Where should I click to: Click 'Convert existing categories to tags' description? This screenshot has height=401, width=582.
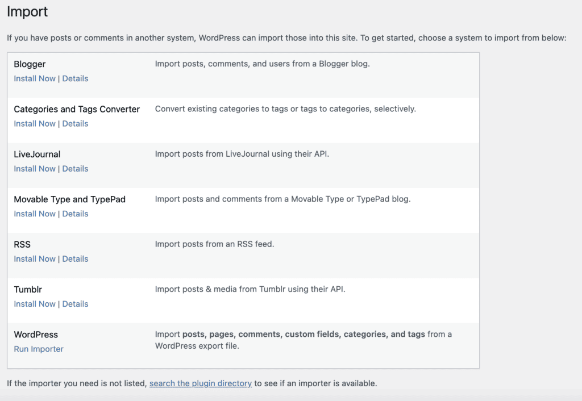pyautogui.click(x=285, y=109)
